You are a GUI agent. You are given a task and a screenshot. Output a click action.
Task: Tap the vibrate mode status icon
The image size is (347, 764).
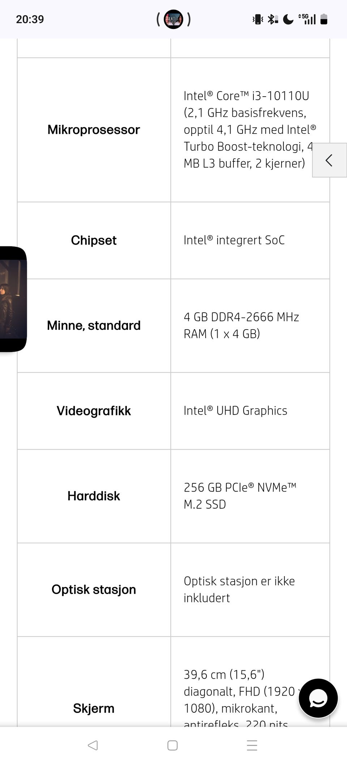pyautogui.click(x=258, y=19)
